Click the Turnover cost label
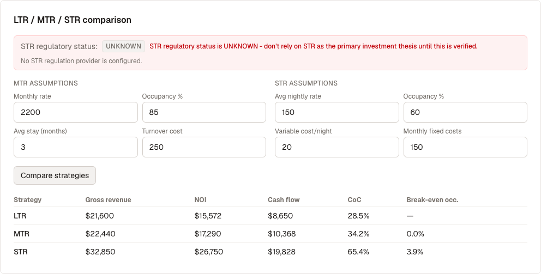The height and width of the screenshot is (274, 541). (x=162, y=131)
